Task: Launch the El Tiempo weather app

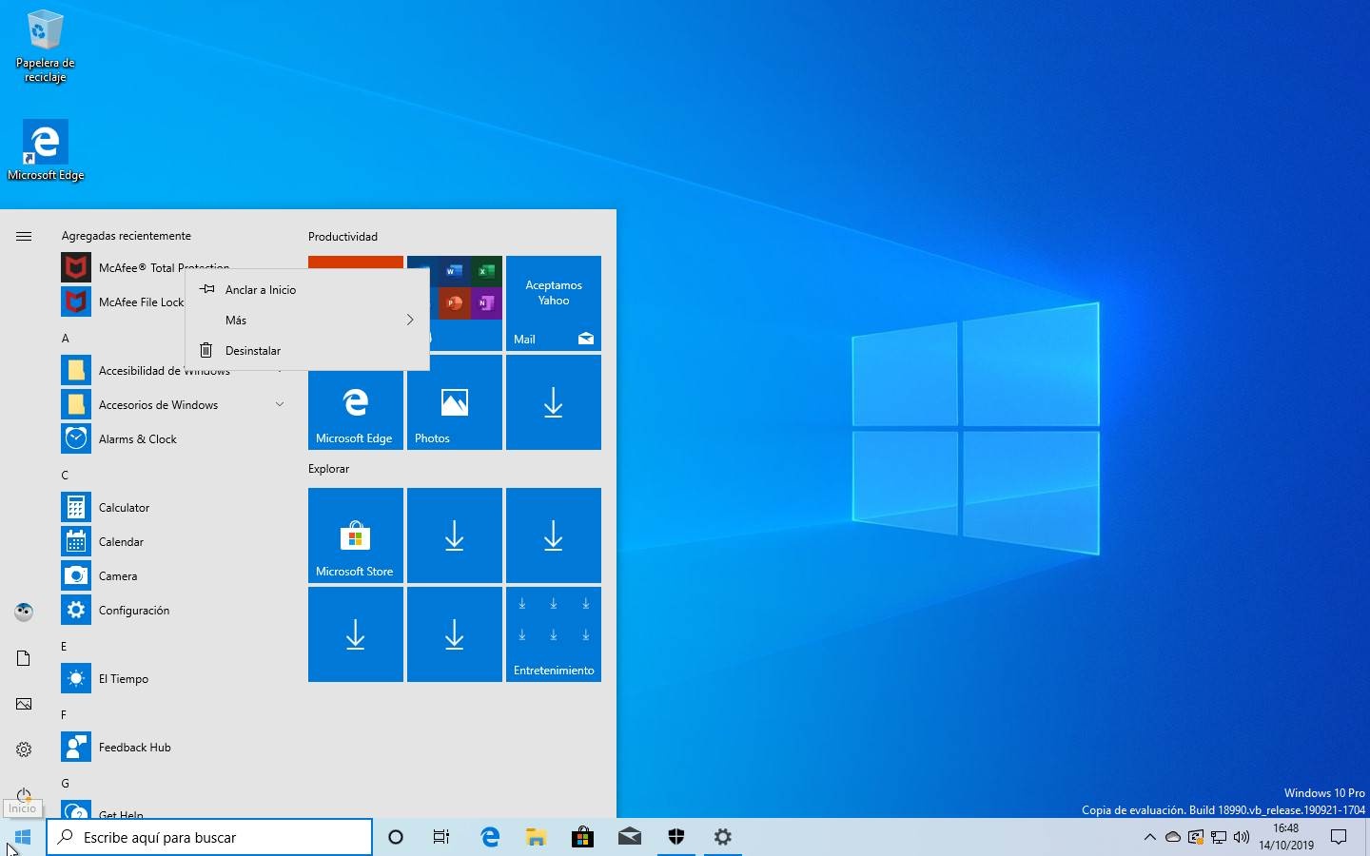Action: click(x=175, y=678)
